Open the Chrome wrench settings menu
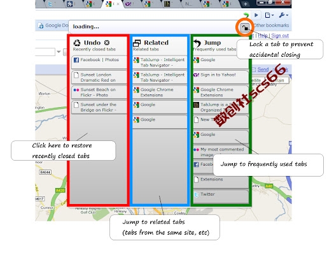The image size is (327, 255). point(284,15)
